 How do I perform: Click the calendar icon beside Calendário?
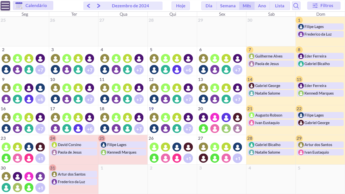pyautogui.click(x=19, y=6)
